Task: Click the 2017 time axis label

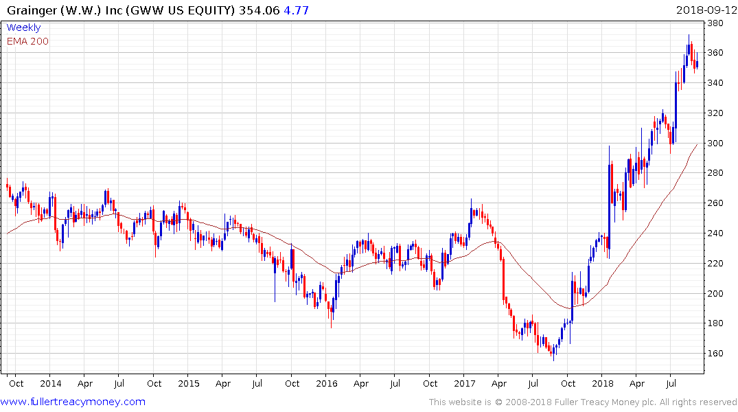Action: [465, 383]
